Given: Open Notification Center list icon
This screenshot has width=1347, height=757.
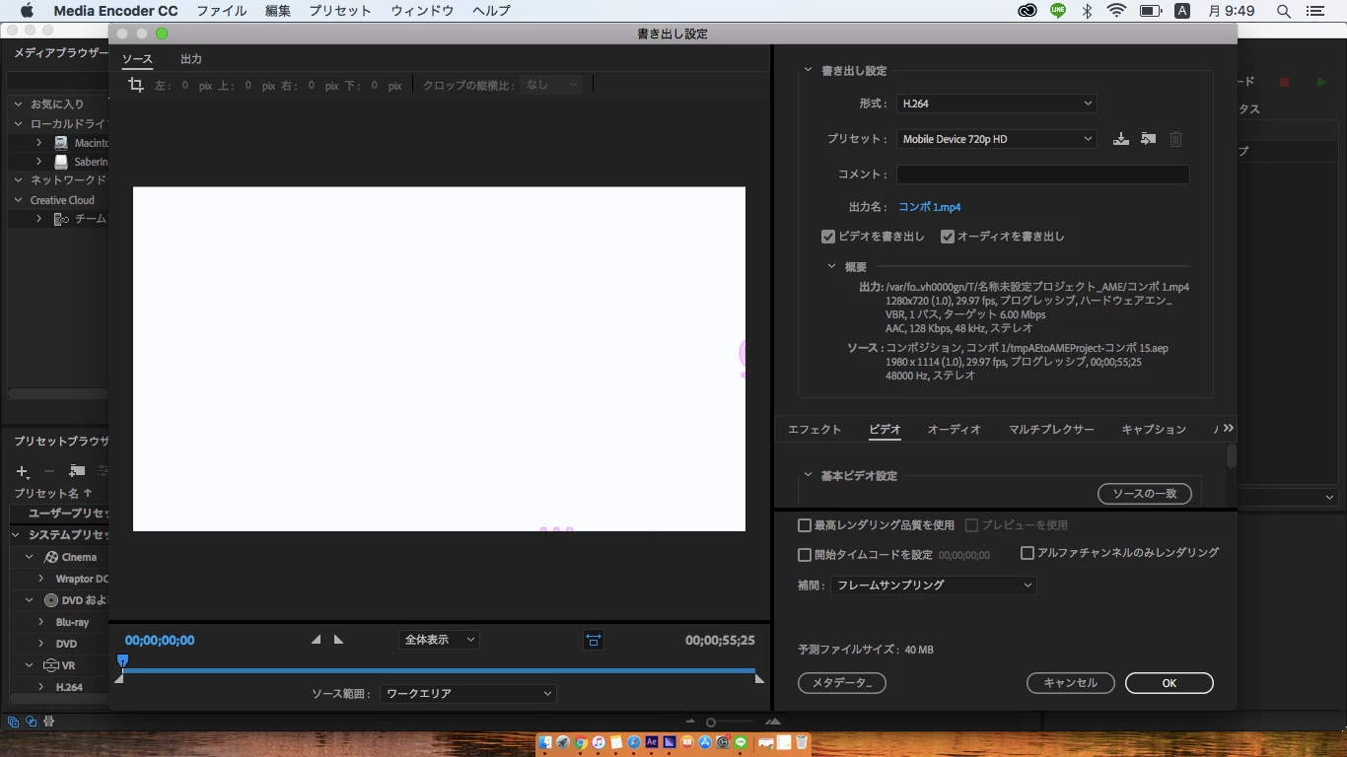Looking at the screenshot, I should pyautogui.click(x=1314, y=11).
